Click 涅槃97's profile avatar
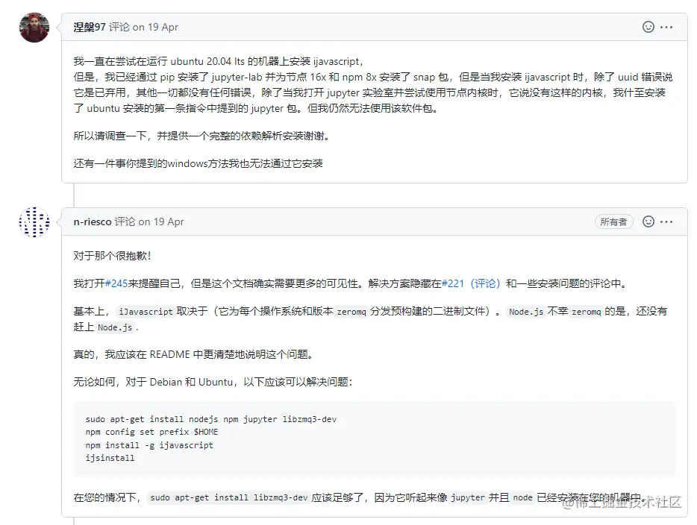 (x=34, y=28)
